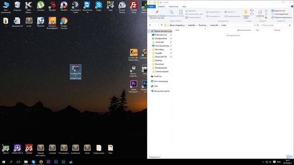This screenshot has width=294, height=165.
Task: Select RaidCall desktop shortcut
Action: pos(40,22)
